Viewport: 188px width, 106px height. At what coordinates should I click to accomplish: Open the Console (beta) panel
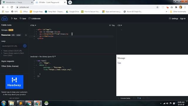(125, 98)
